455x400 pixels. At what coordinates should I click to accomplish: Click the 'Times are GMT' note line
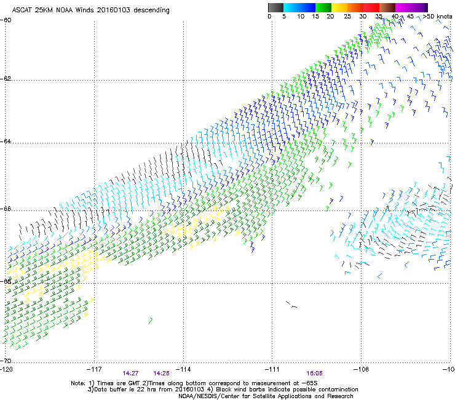click(194, 383)
